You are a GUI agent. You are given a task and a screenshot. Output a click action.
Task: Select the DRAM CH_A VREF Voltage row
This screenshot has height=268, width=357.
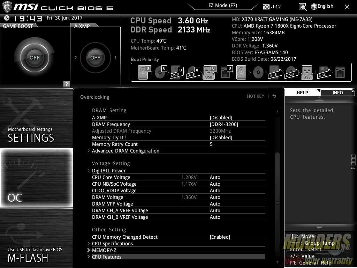coord(178,210)
